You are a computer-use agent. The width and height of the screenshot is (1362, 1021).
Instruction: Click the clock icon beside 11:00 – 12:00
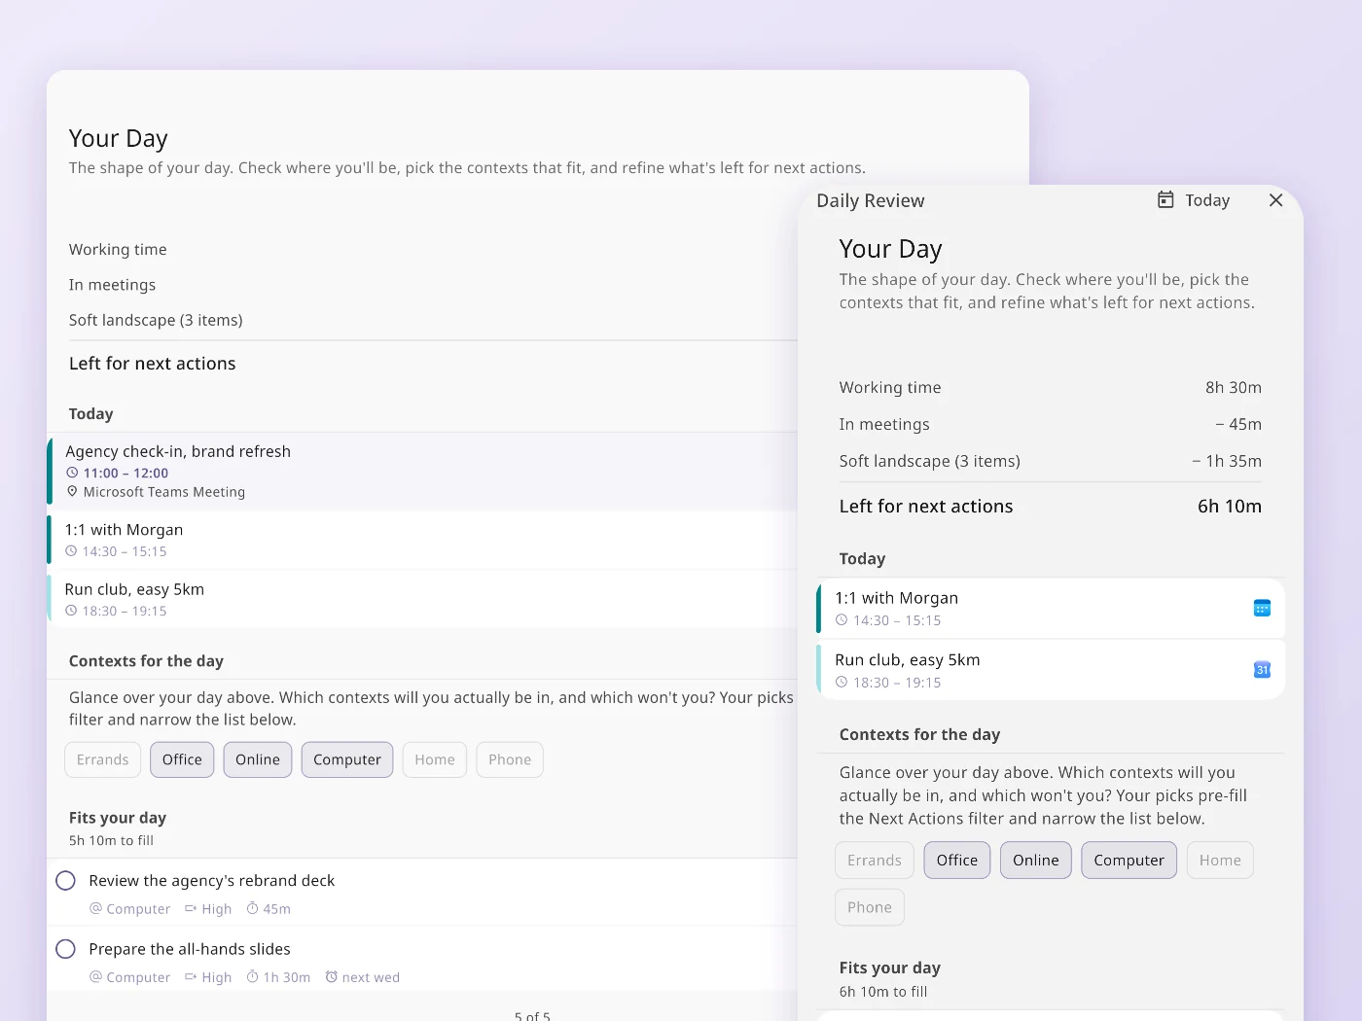72,473
